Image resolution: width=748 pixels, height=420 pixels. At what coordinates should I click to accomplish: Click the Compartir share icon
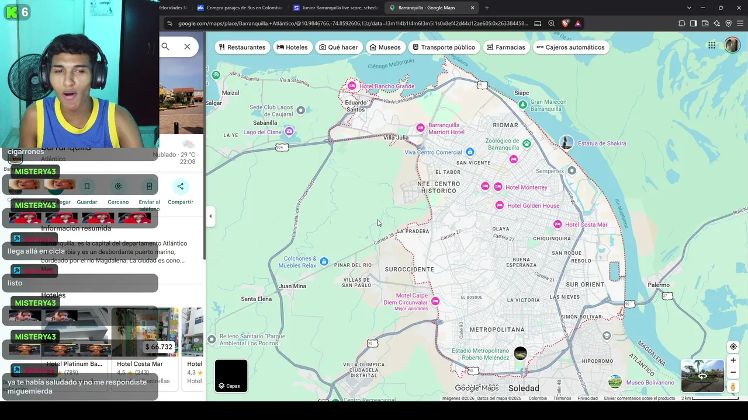click(x=180, y=186)
